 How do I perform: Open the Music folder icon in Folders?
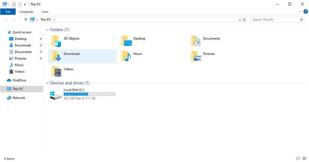pos(126,56)
